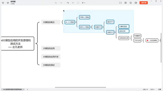Select the 深度学习 node
Viewport: 163px width, 91px height.
click(x=110, y=32)
